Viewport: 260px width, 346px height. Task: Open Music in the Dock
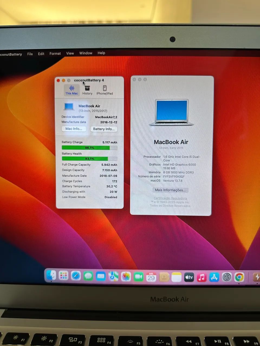(201, 277)
